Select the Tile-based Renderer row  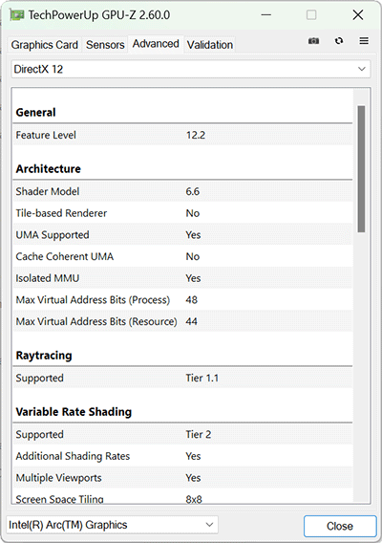182,213
